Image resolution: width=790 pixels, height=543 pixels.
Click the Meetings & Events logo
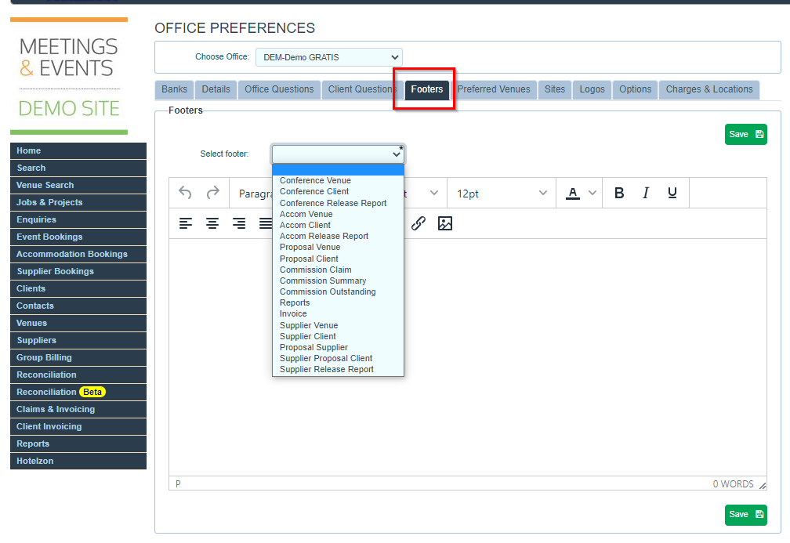69,76
